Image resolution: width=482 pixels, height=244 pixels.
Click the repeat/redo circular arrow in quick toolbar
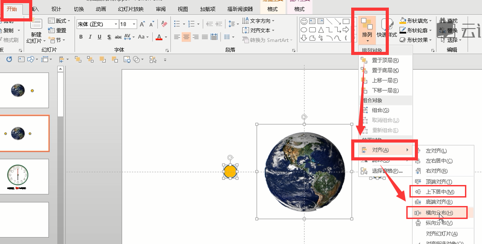(9, 59)
